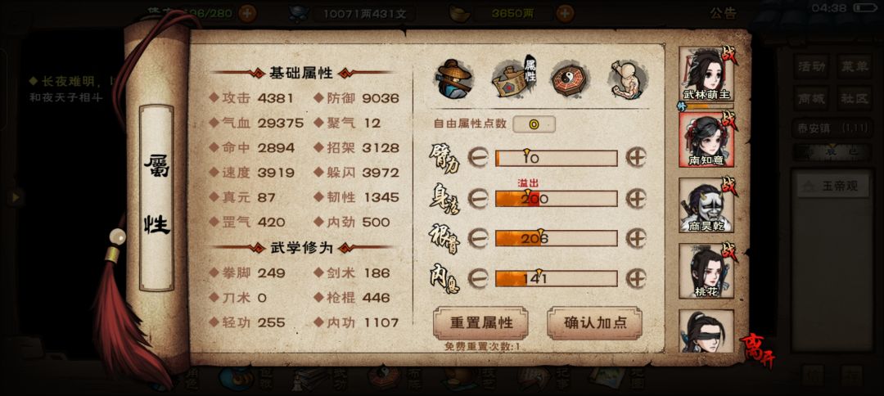Click the red 离开 exit icon
The width and height of the screenshot is (884, 396).
tap(758, 351)
